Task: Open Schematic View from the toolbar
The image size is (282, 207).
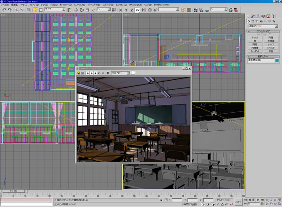Action: tap(189, 10)
